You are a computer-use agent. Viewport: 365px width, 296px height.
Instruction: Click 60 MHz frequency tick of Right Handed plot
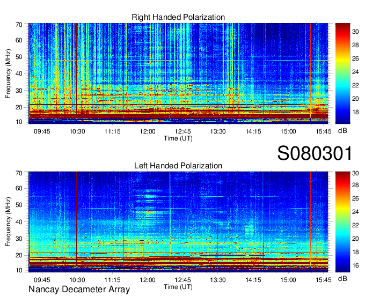point(19,40)
